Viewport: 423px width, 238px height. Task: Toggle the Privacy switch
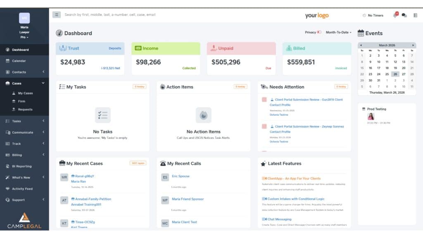pyautogui.click(x=319, y=32)
